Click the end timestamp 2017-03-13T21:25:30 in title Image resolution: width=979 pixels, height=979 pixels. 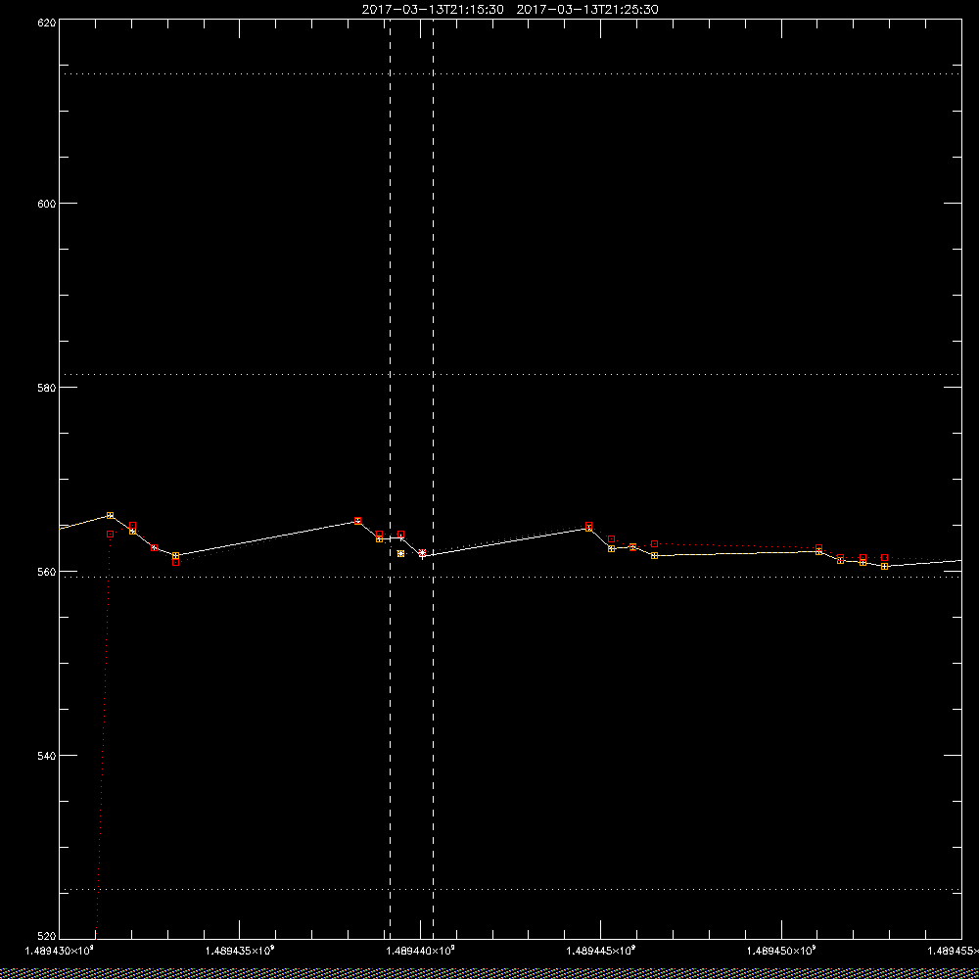(x=587, y=10)
